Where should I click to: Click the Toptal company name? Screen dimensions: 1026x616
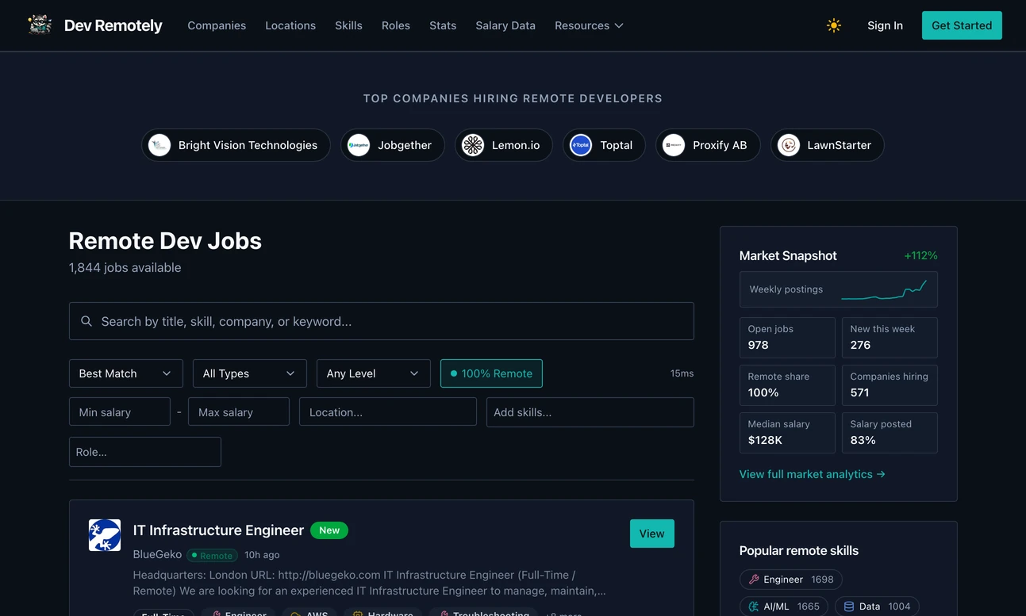tap(617, 145)
